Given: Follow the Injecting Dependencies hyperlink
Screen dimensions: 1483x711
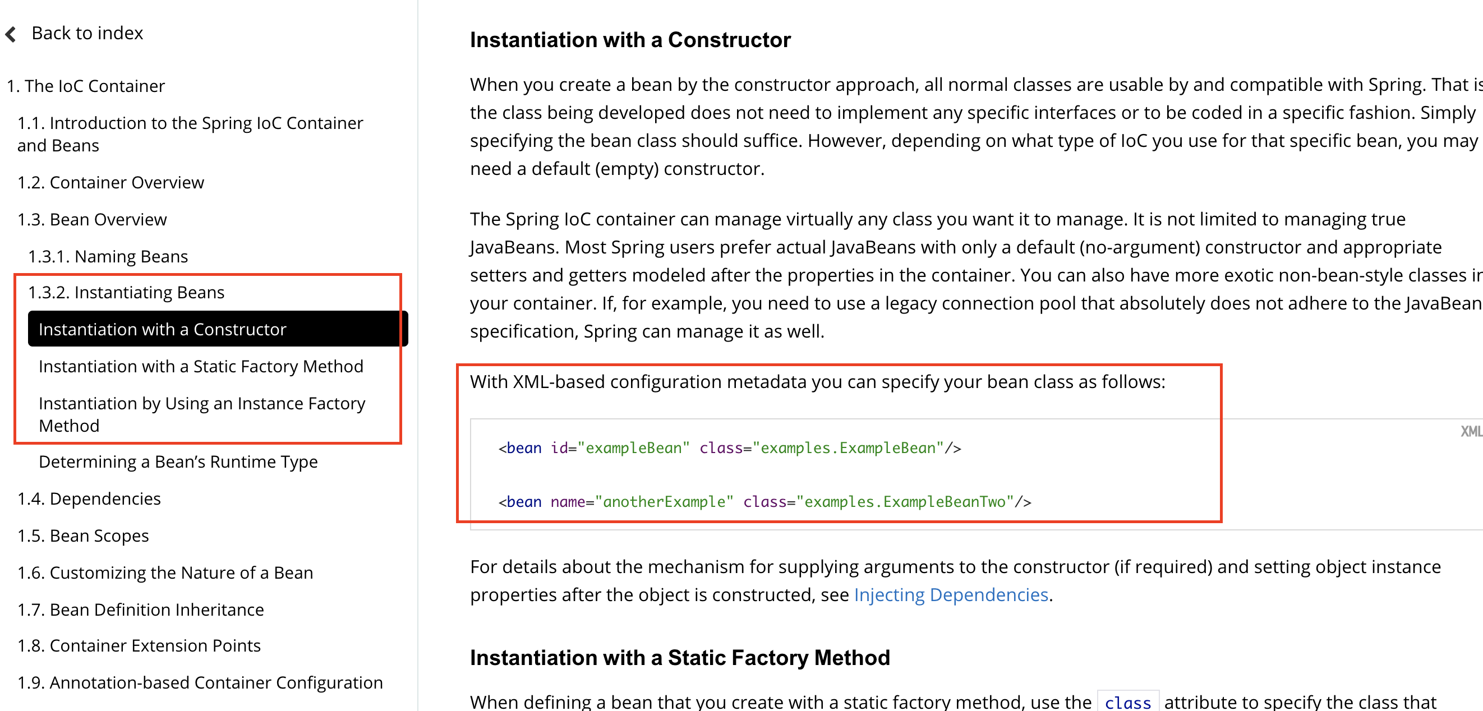Looking at the screenshot, I should coord(951,595).
